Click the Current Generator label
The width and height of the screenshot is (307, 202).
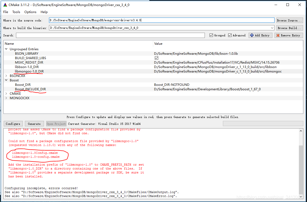[x=104, y=124]
